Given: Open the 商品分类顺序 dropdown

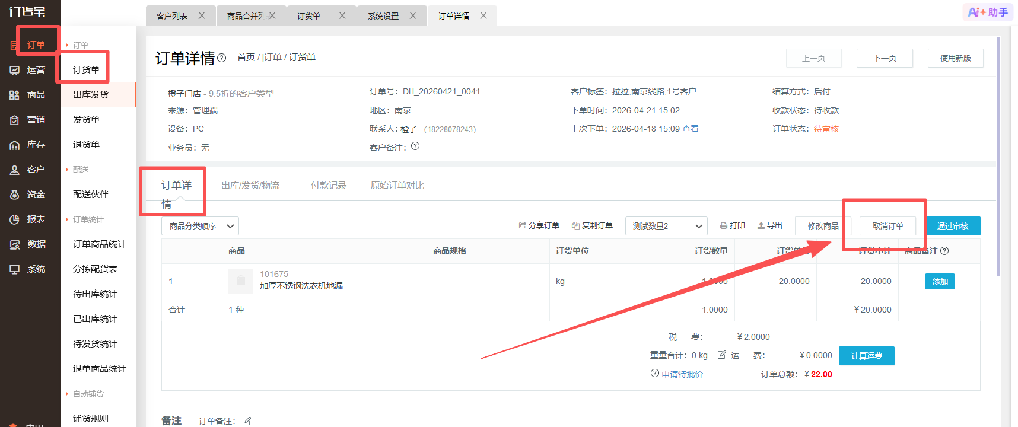Looking at the screenshot, I should pyautogui.click(x=200, y=226).
